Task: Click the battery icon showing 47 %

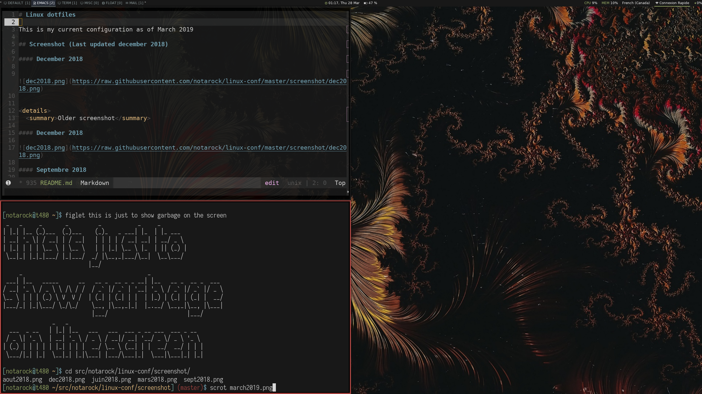Action: click(x=366, y=3)
